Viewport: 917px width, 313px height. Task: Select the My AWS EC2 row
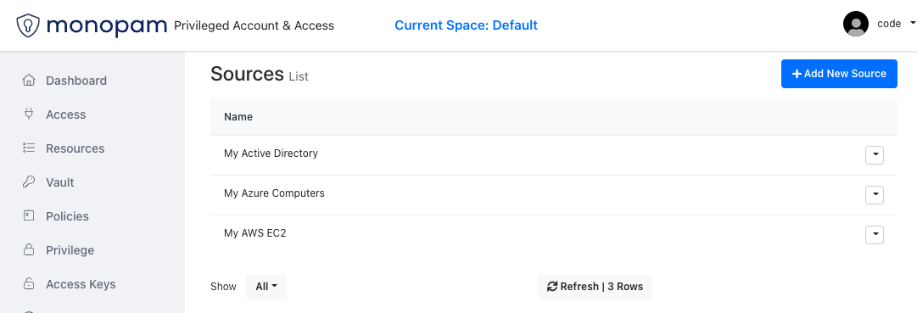pos(554,234)
